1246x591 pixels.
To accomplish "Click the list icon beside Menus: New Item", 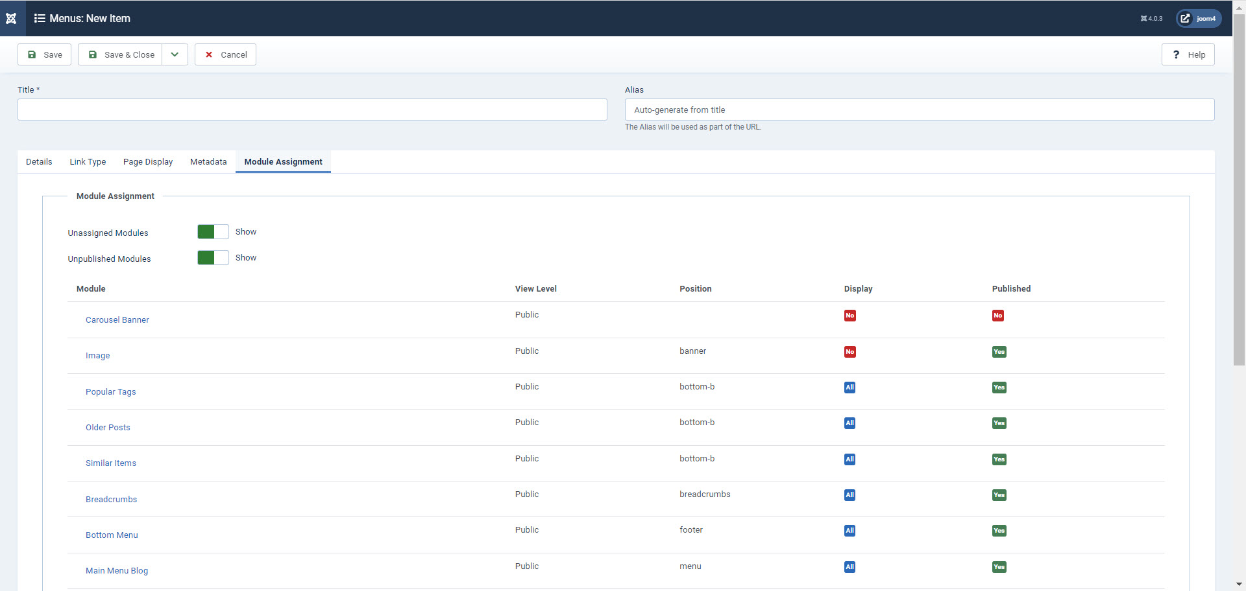I will [x=40, y=18].
